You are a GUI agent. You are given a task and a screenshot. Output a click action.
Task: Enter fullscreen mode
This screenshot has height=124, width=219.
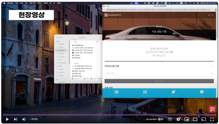[x=212, y=119]
